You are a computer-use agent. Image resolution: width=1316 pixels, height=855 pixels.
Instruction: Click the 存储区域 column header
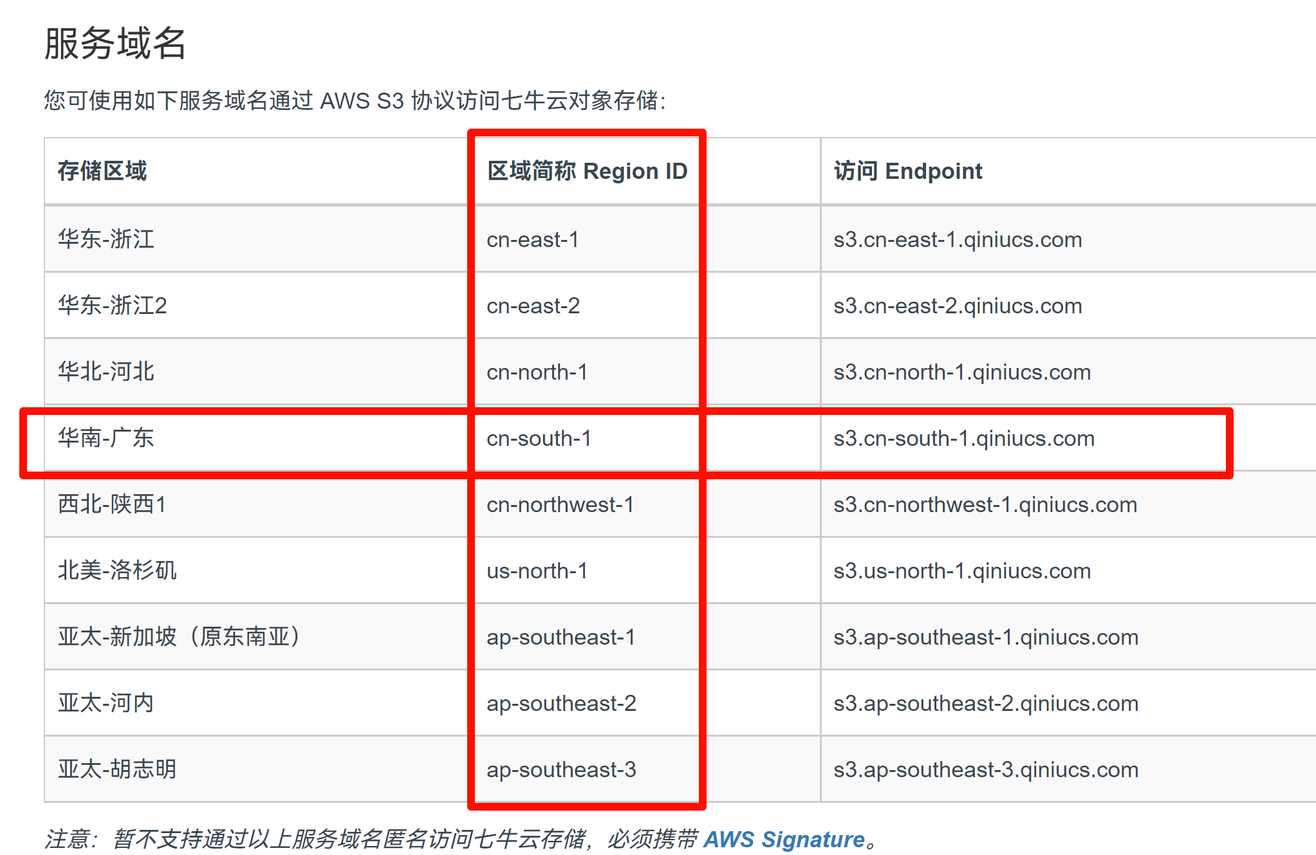tap(102, 171)
